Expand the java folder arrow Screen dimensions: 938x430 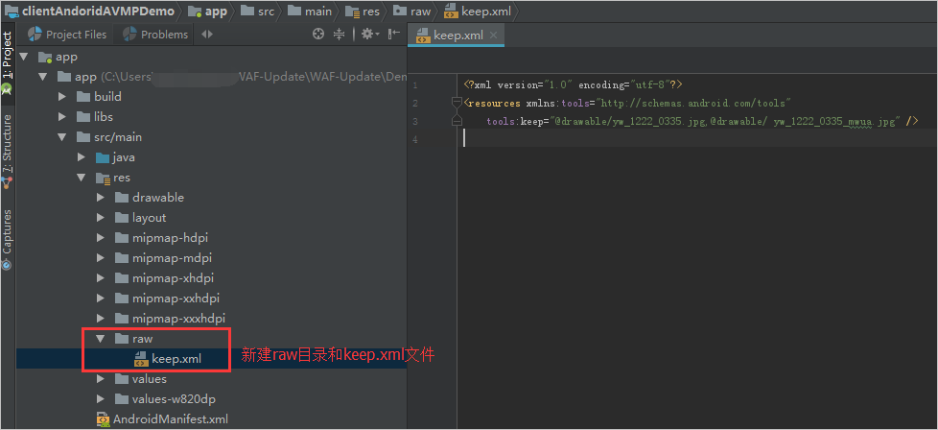[81, 157]
